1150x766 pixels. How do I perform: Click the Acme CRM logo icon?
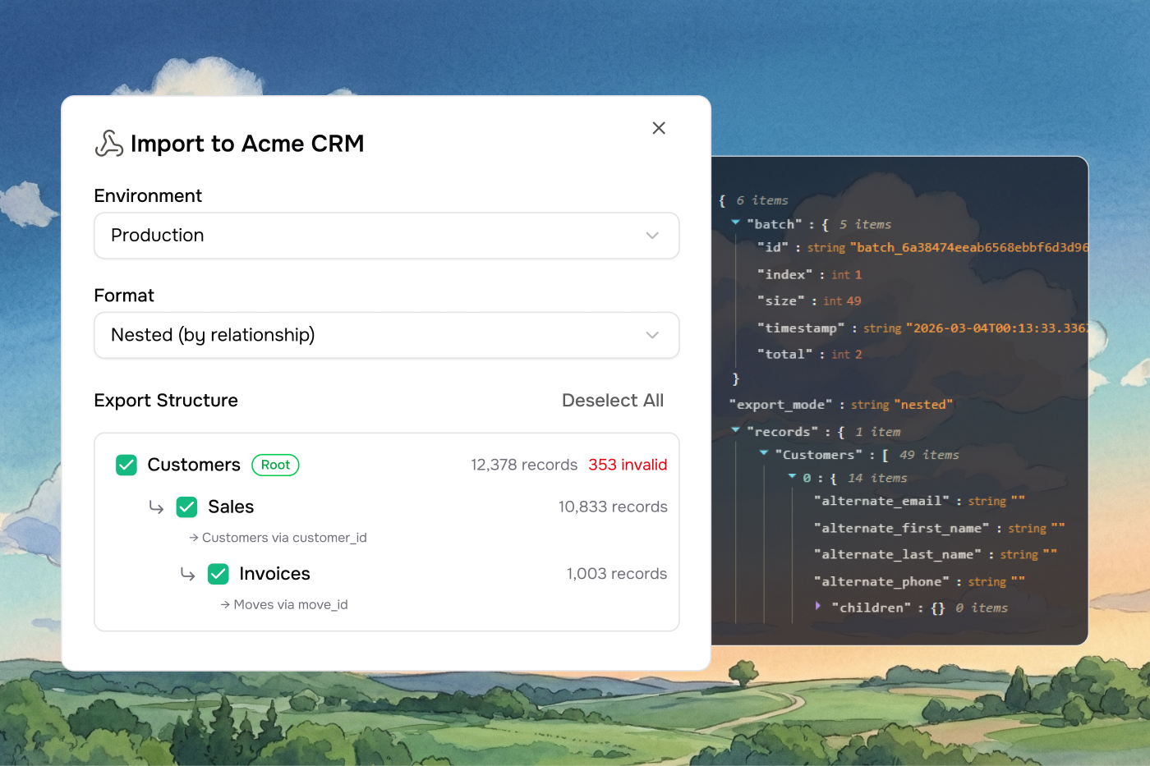point(108,143)
